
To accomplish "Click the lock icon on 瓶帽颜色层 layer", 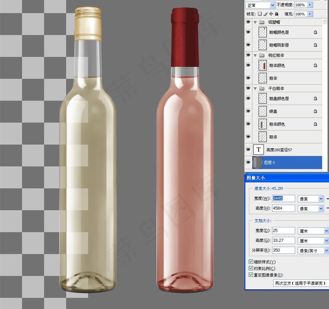I will [315, 32].
